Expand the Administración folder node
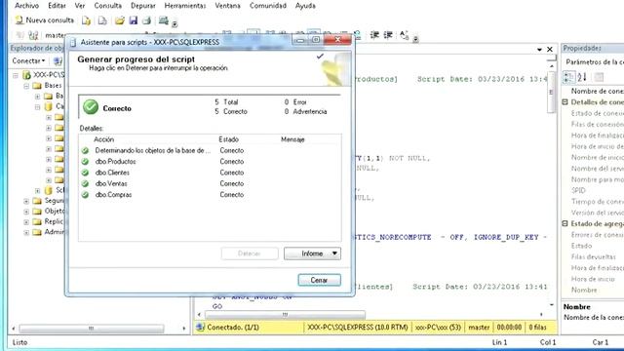This screenshot has width=624, height=351. click(26, 232)
